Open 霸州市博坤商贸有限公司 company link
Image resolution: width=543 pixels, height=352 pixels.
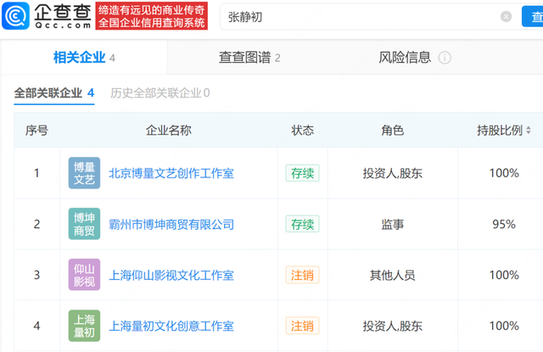click(171, 224)
